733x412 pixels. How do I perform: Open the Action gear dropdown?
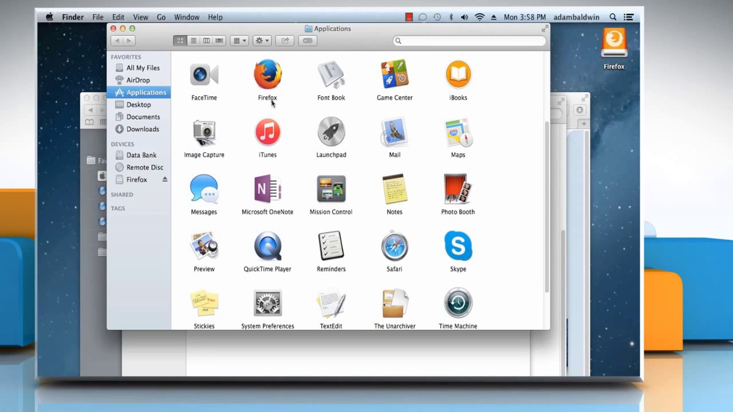[262, 41]
